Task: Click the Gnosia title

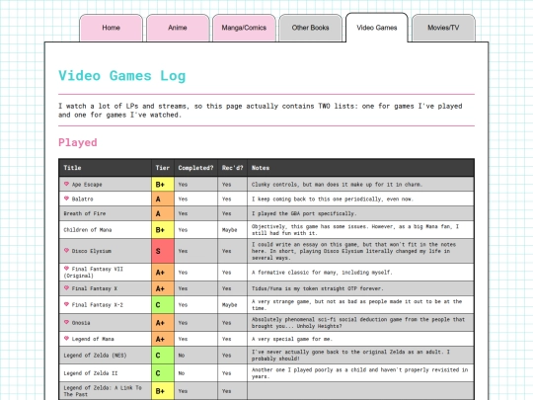Action: [x=81, y=323]
